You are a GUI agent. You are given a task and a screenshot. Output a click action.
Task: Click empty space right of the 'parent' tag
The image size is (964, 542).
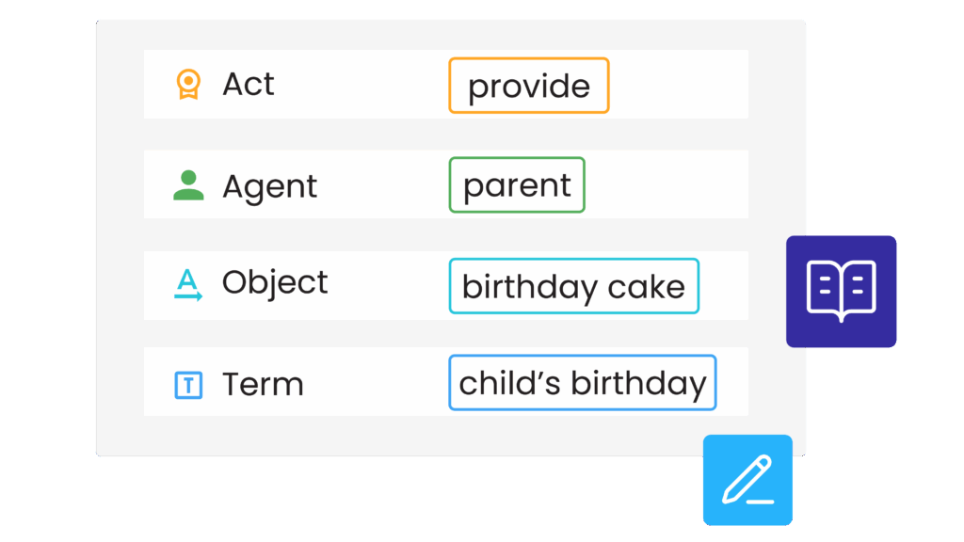pyautogui.click(x=667, y=184)
